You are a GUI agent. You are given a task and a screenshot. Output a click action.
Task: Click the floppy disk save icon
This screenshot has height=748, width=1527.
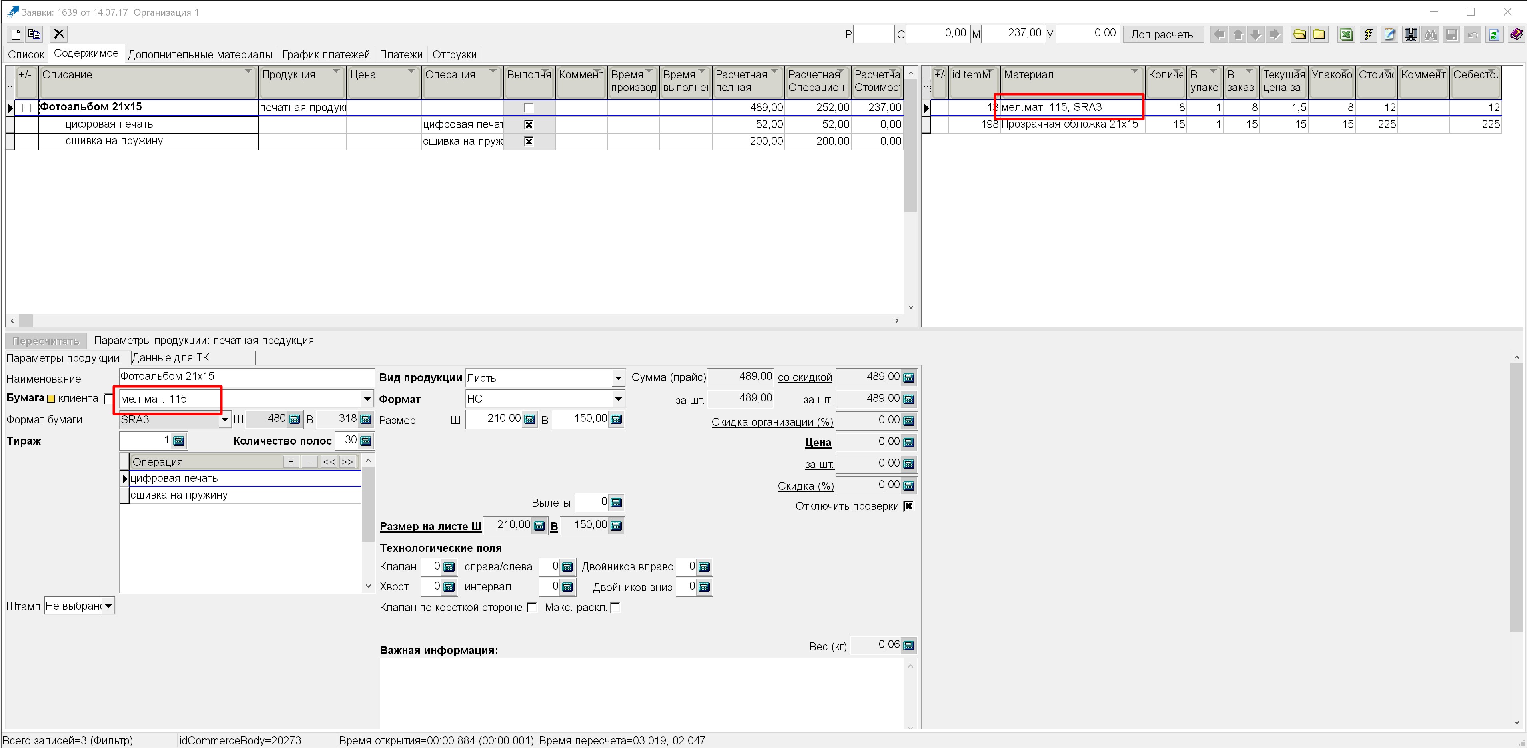[x=1451, y=34]
